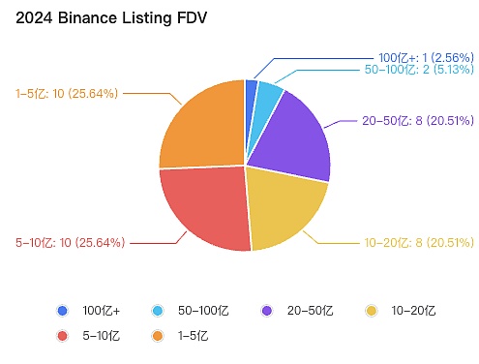Toggle the 100亿+ legend item
This screenshot has height=364, width=479.
[x=88, y=311]
